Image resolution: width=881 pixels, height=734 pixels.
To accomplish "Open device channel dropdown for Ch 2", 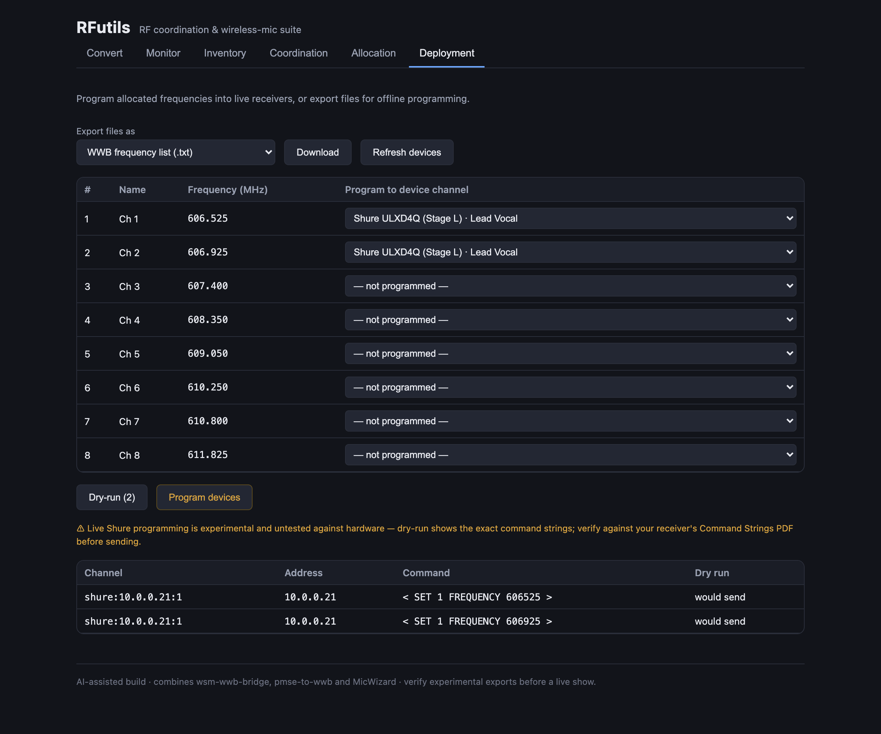I will [x=570, y=252].
